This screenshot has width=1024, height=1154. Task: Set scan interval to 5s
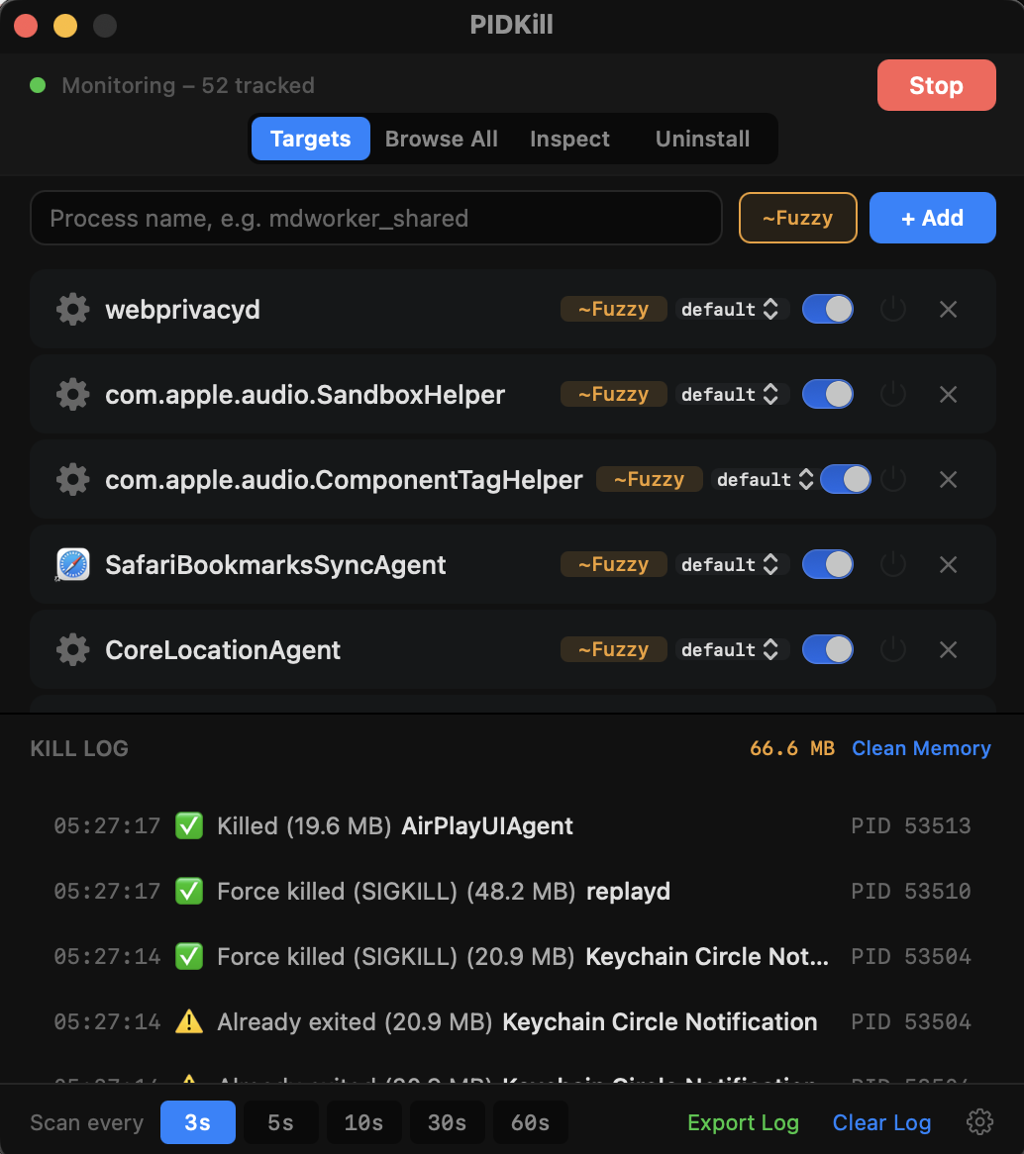280,1122
